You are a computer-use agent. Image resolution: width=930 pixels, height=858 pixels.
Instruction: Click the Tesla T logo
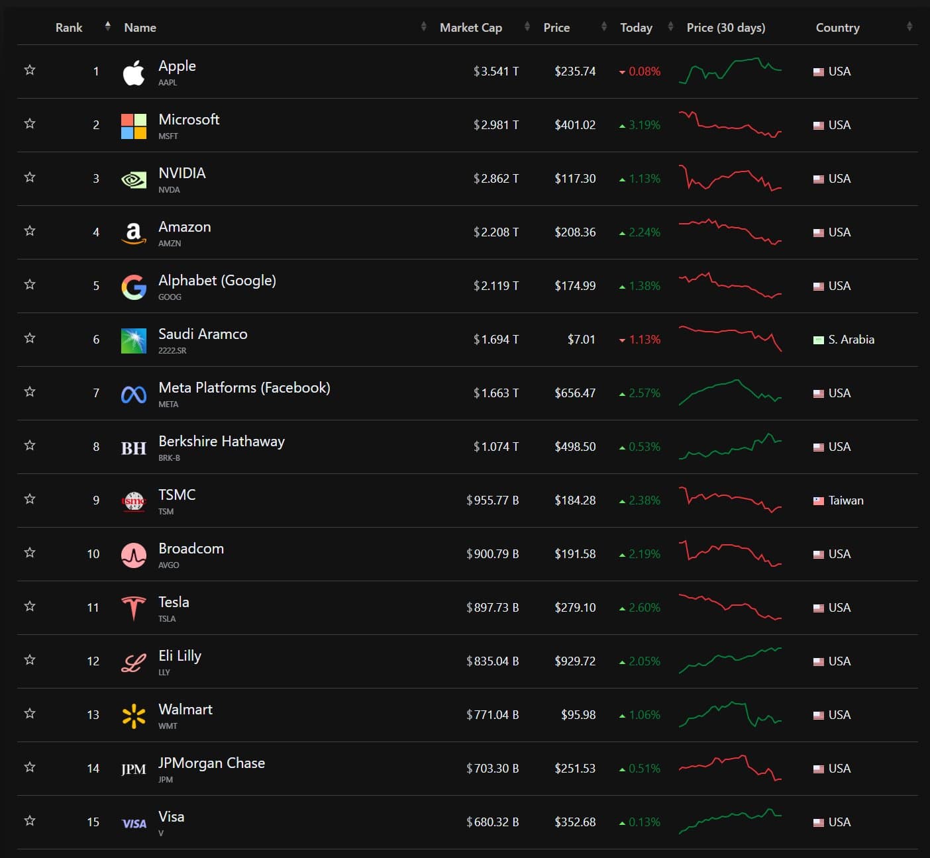pos(134,608)
